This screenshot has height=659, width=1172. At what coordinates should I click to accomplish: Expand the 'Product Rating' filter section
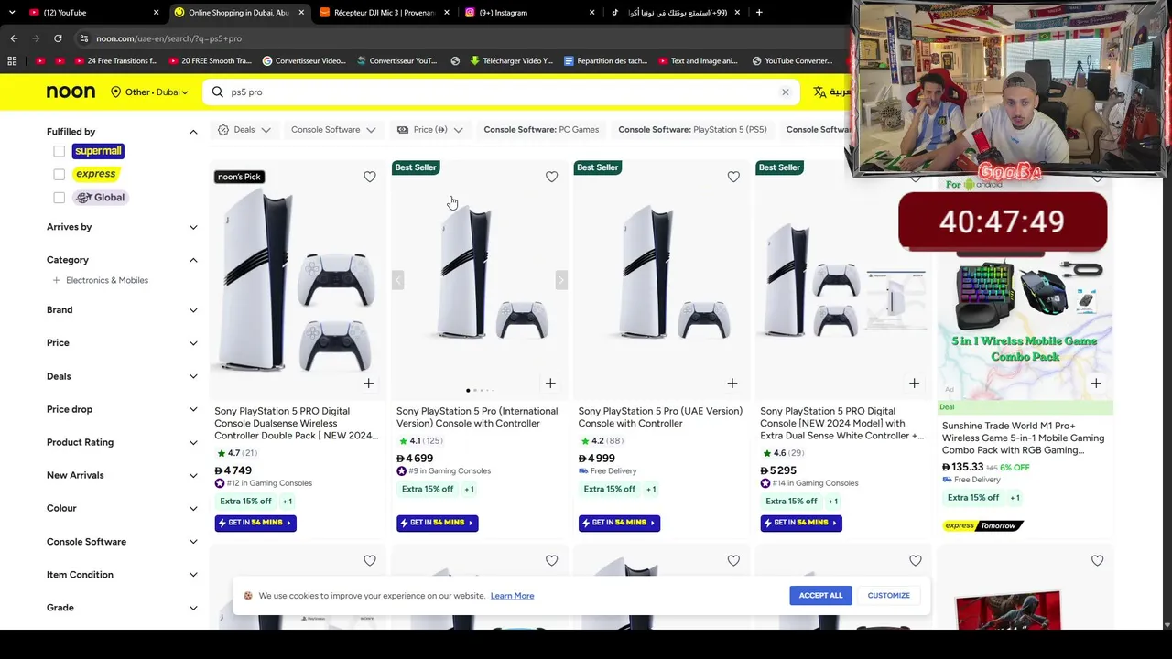193,442
